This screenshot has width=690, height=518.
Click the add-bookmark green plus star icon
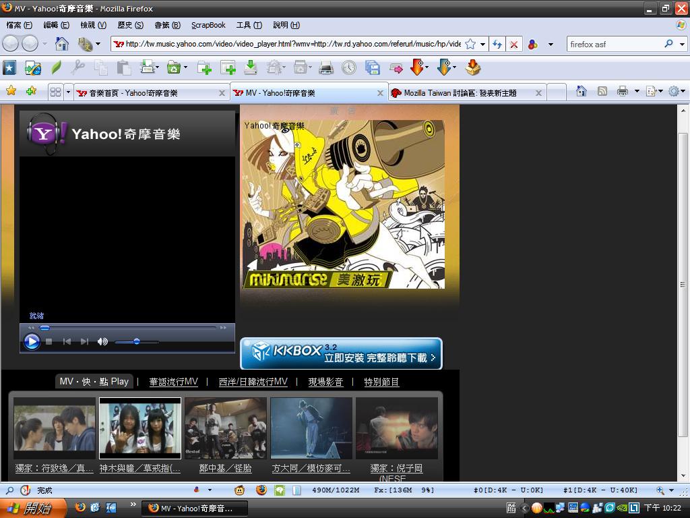[x=31, y=91]
